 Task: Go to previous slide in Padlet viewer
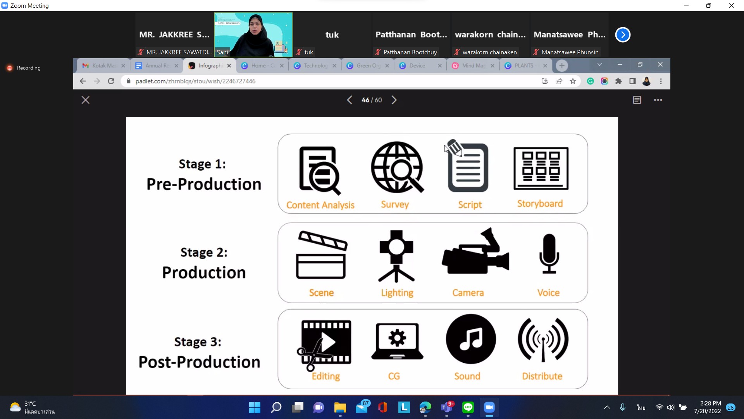point(349,100)
